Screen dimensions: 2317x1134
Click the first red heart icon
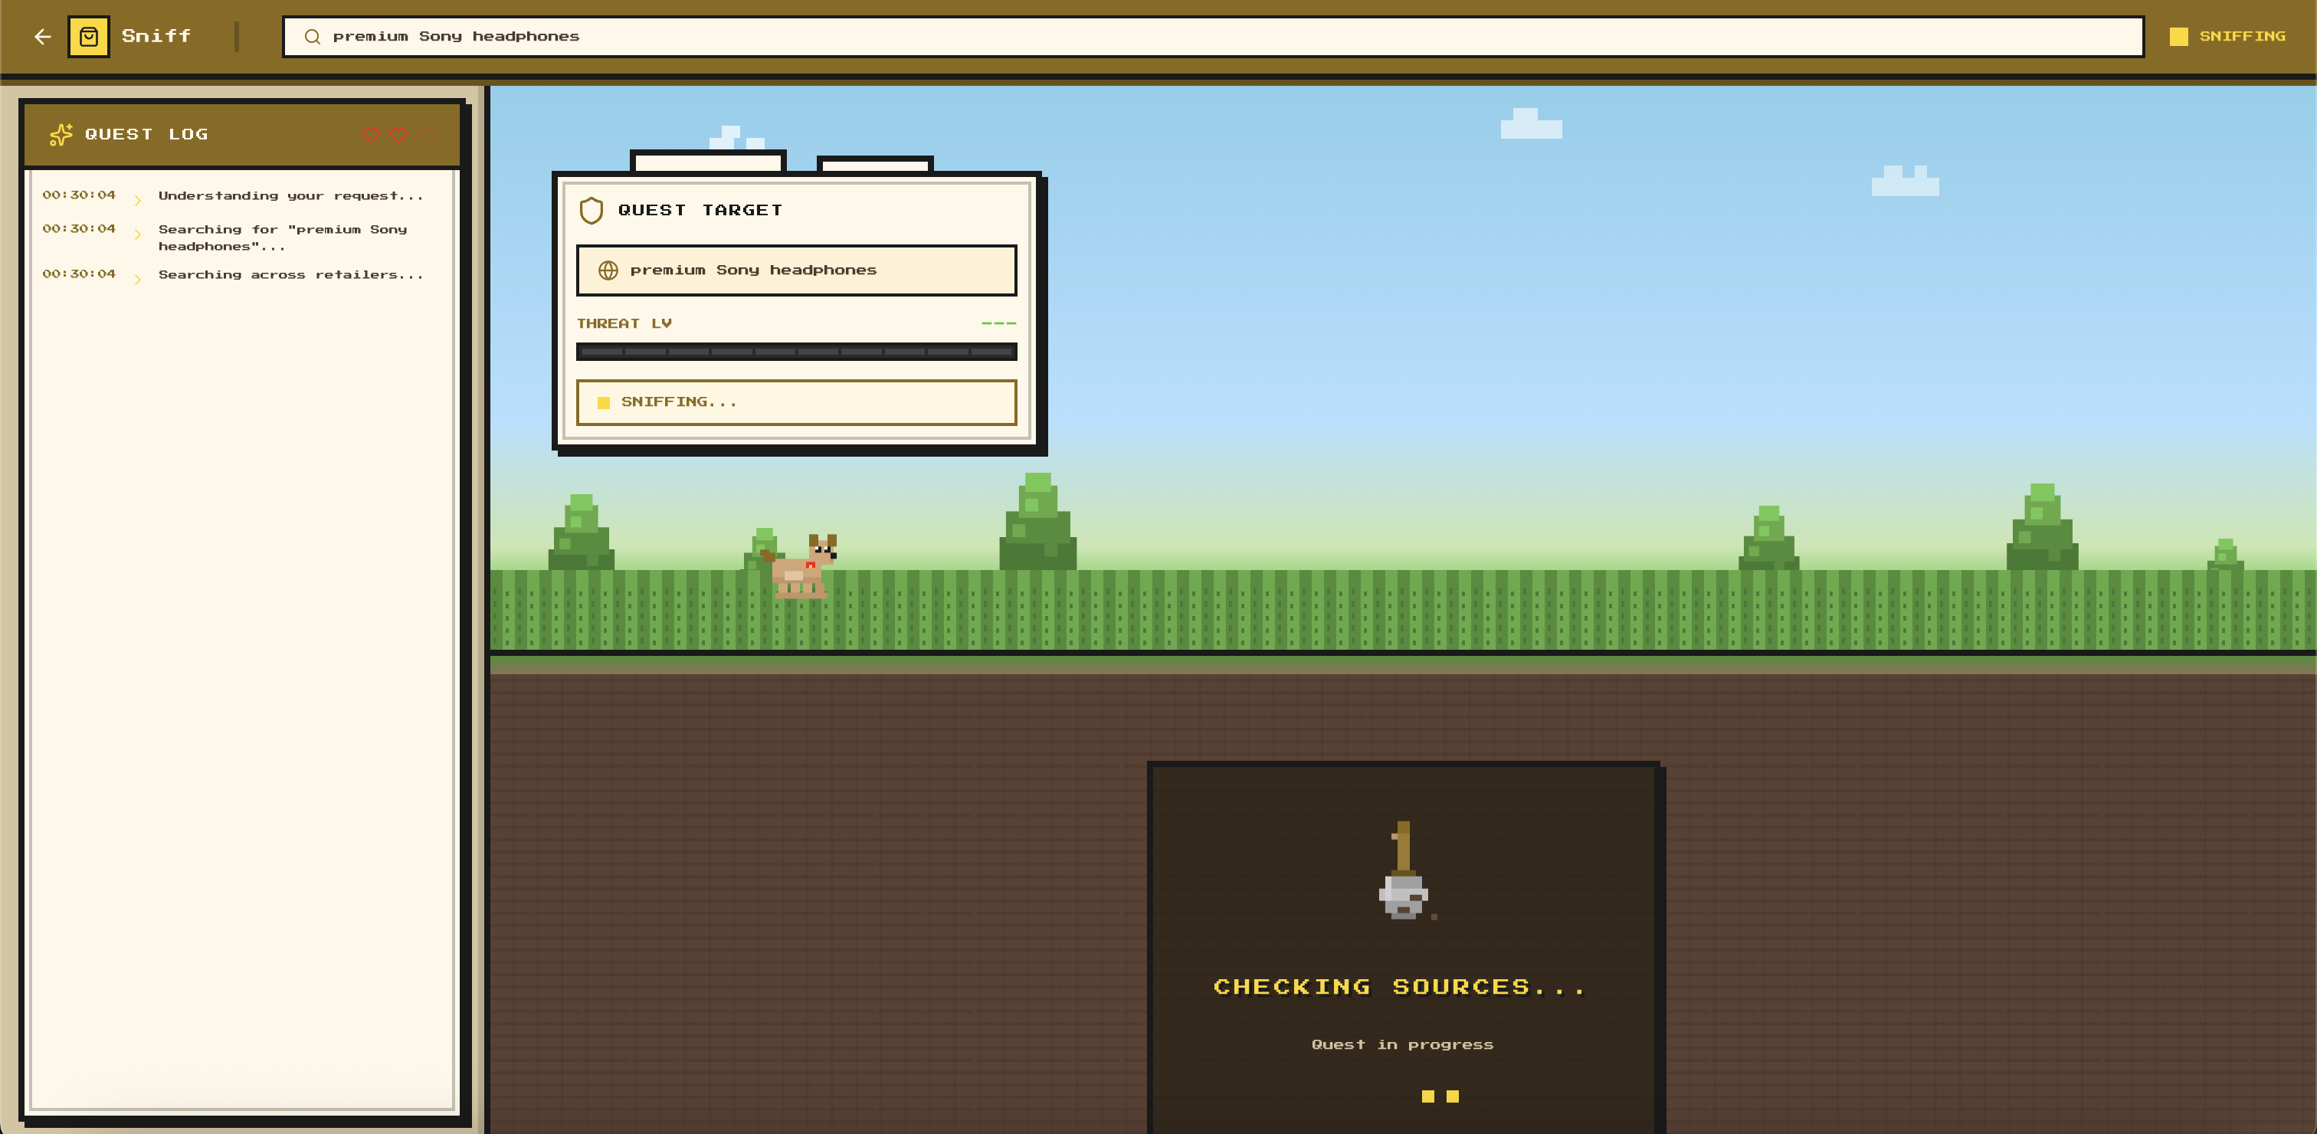pyautogui.click(x=371, y=135)
